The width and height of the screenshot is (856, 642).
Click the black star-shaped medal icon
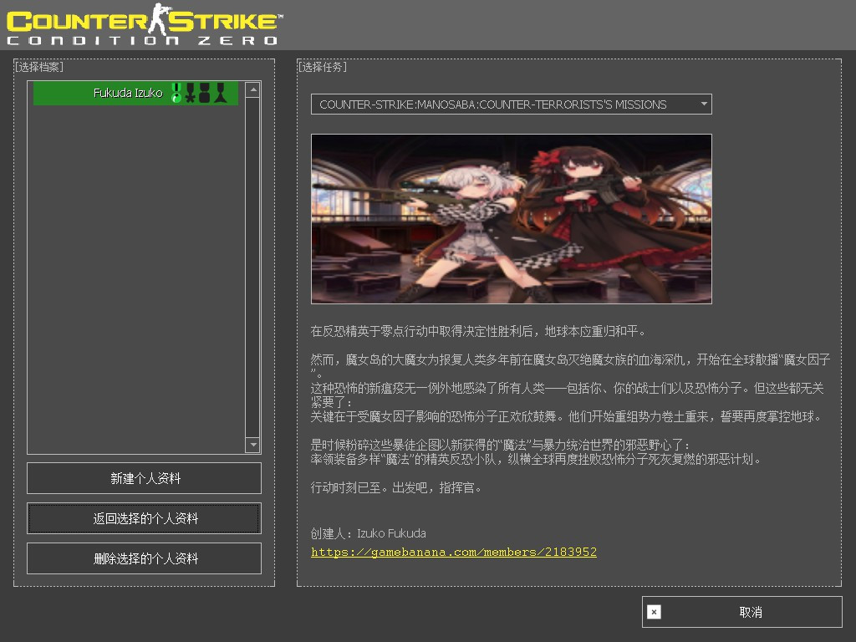[190, 93]
